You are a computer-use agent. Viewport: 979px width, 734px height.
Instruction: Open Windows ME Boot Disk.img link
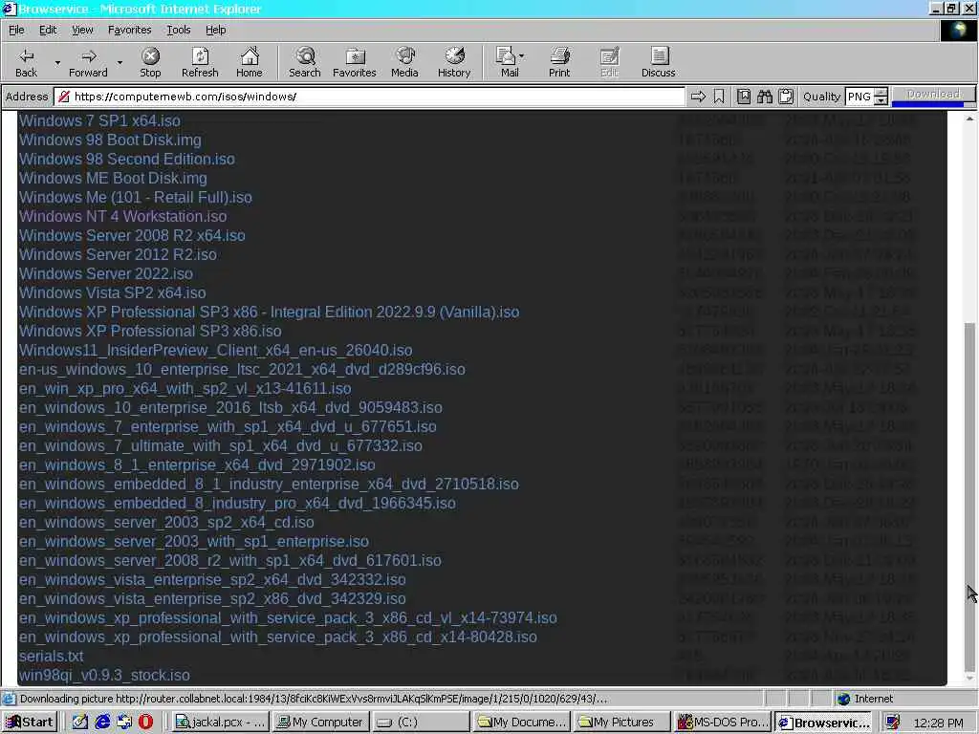pyautogui.click(x=113, y=179)
